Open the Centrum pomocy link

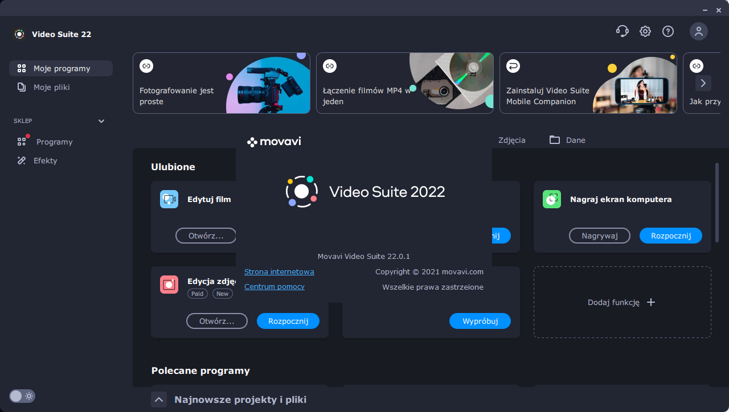(275, 286)
